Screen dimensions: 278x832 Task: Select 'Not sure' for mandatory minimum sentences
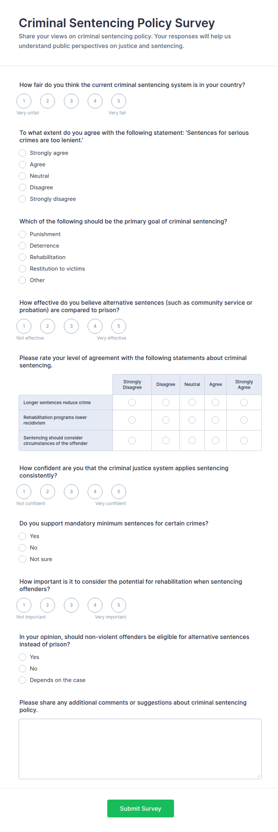coord(22,559)
